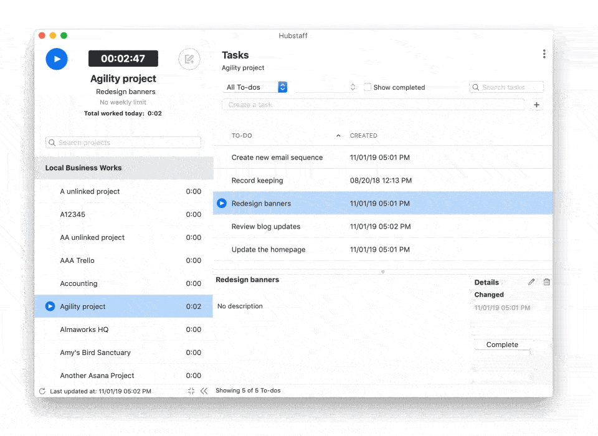Select the Accounting project
Screen dimensions: 598x436
[123, 283]
